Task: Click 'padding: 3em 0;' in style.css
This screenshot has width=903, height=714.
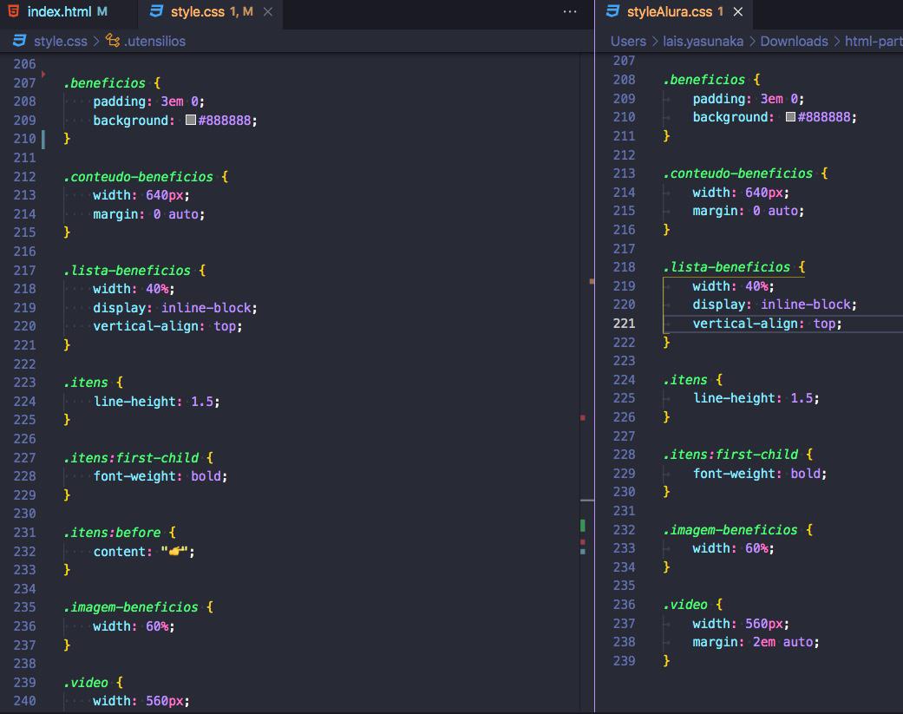Action: [148, 102]
